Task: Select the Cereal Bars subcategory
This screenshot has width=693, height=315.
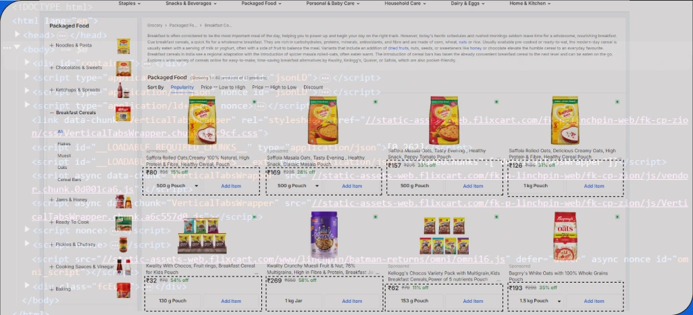Action: click(x=70, y=180)
